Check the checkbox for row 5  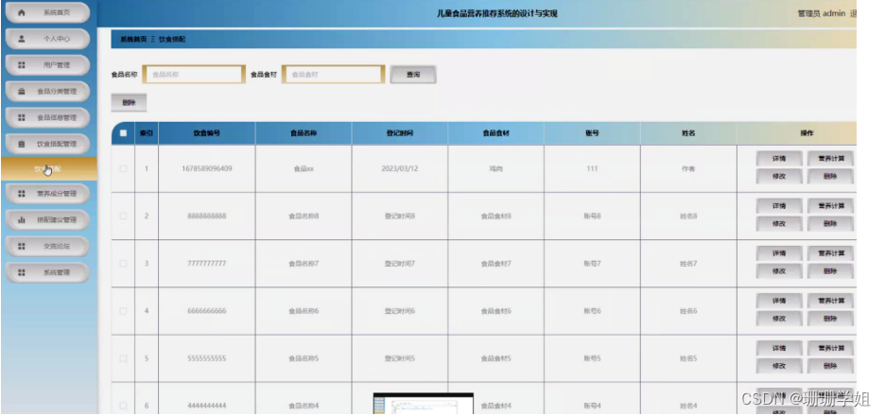click(123, 358)
